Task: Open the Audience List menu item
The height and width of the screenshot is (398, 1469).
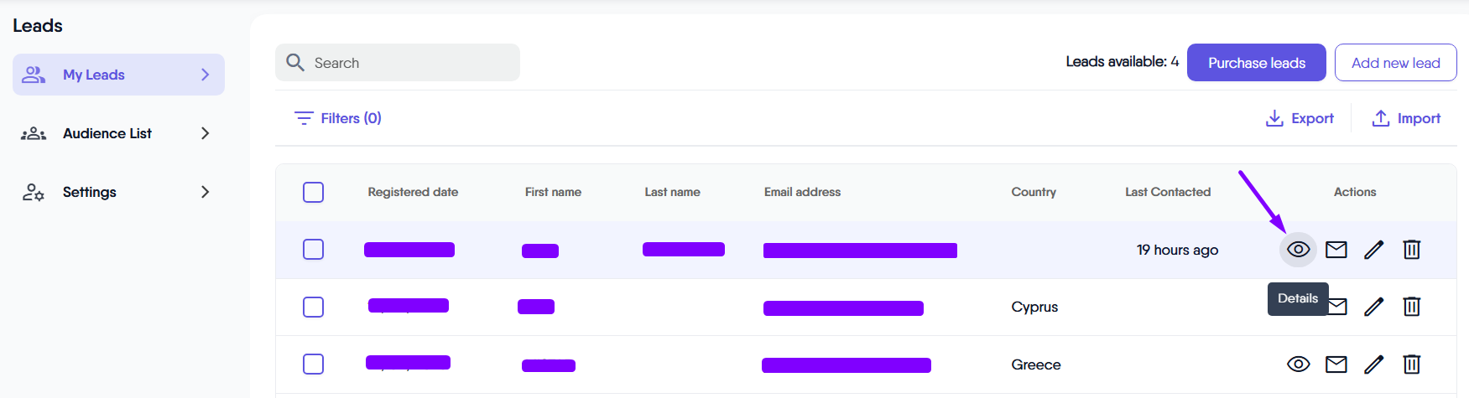Action: (107, 133)
